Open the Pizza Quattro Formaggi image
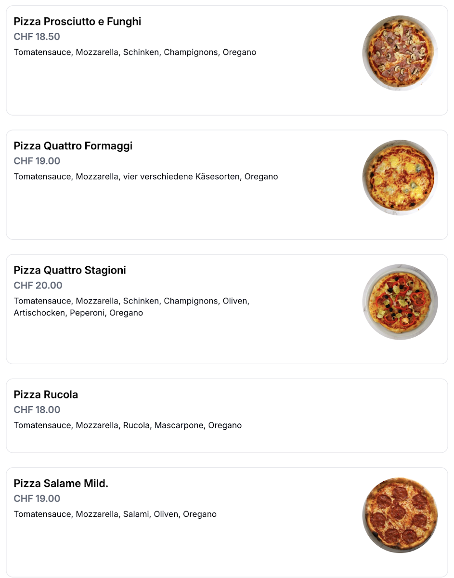 (400, 177)
